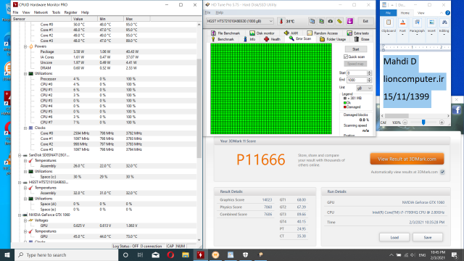
Task: Click the Type here to search box
Action: click(66, 254)
